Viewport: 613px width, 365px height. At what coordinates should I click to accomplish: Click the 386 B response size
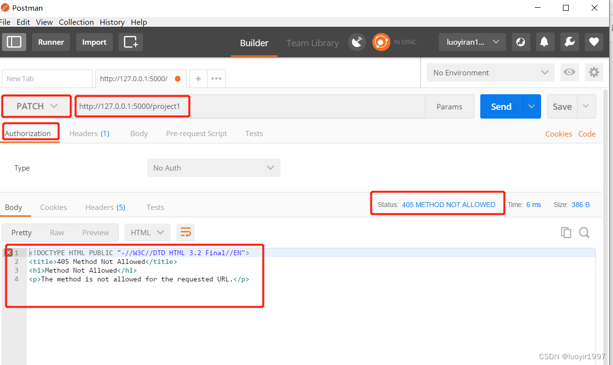[580, 205]
